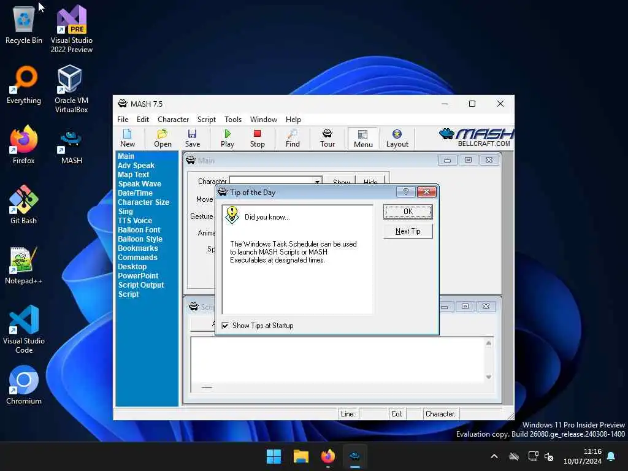Open a script via Open icon
The image size is (628, 471).
(163, 139)
